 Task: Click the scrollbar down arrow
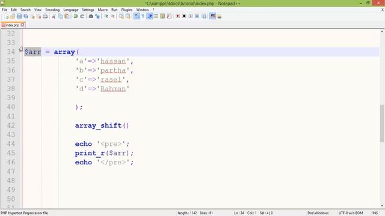(382, 205)
